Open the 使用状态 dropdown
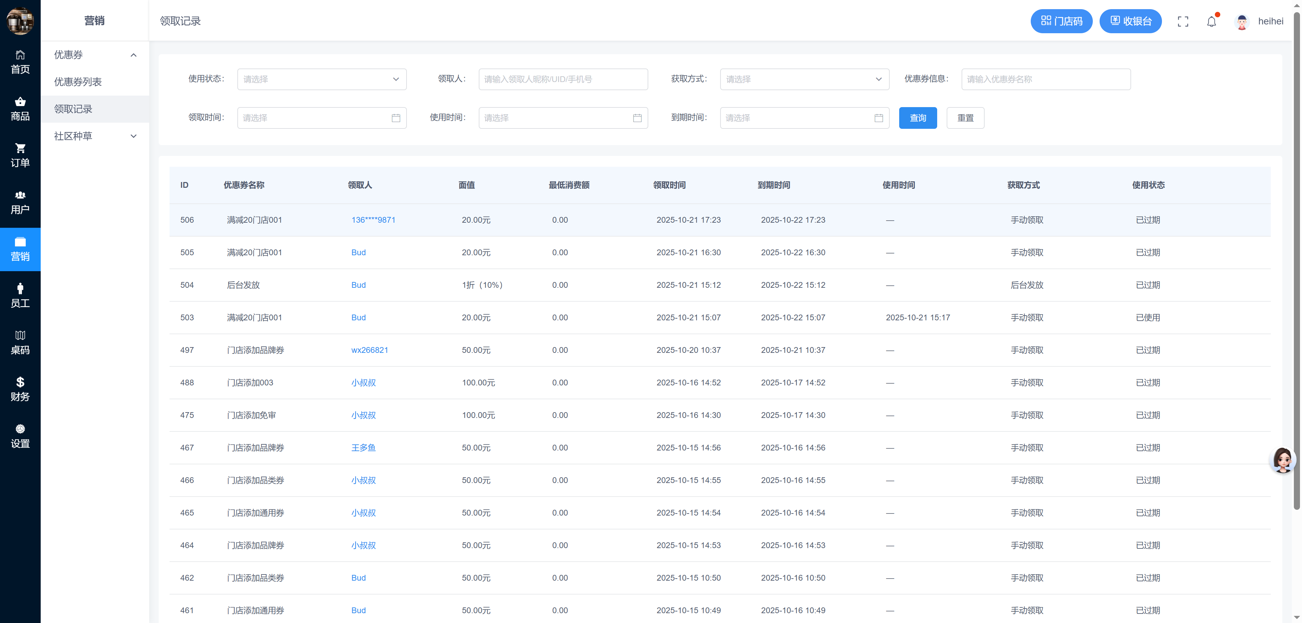The height and width of the screenshot is (623, 1302). [321, 79]
